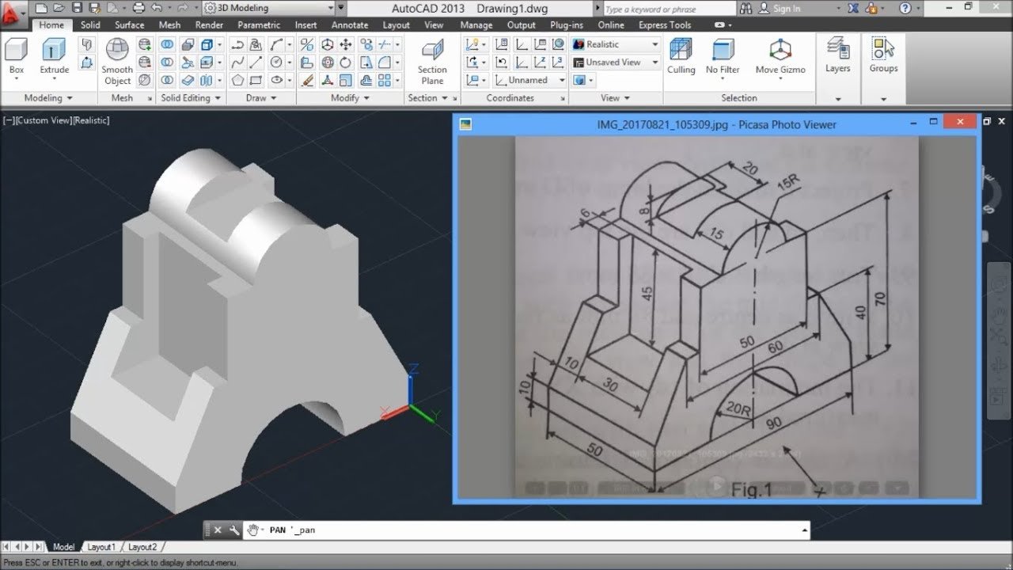Open the Groups panel button

[883, 55]
